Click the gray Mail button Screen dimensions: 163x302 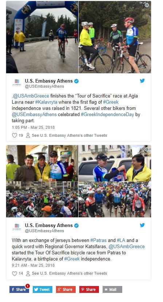[112, 290]
